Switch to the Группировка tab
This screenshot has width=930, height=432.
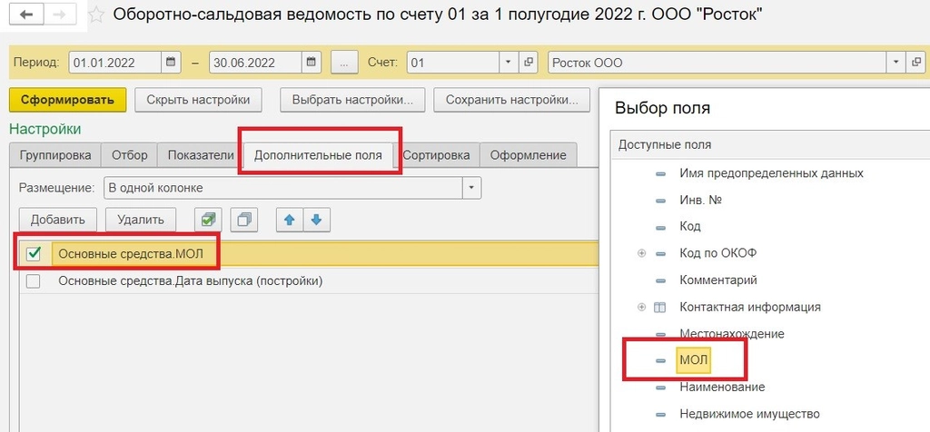(x=55, y=155)
